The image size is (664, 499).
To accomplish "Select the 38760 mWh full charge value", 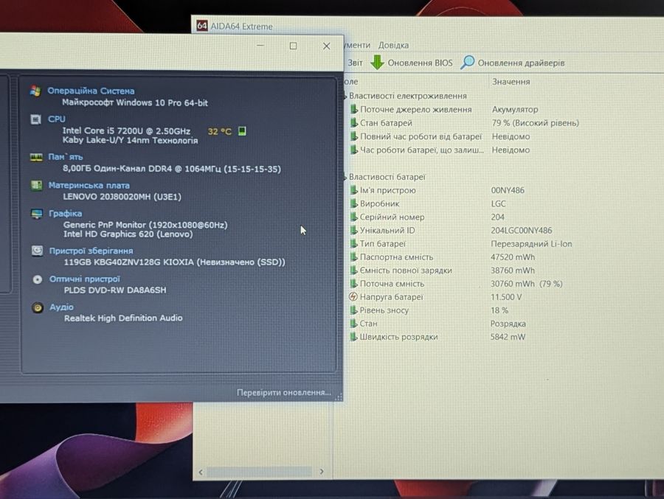I will tap(513, 271).
